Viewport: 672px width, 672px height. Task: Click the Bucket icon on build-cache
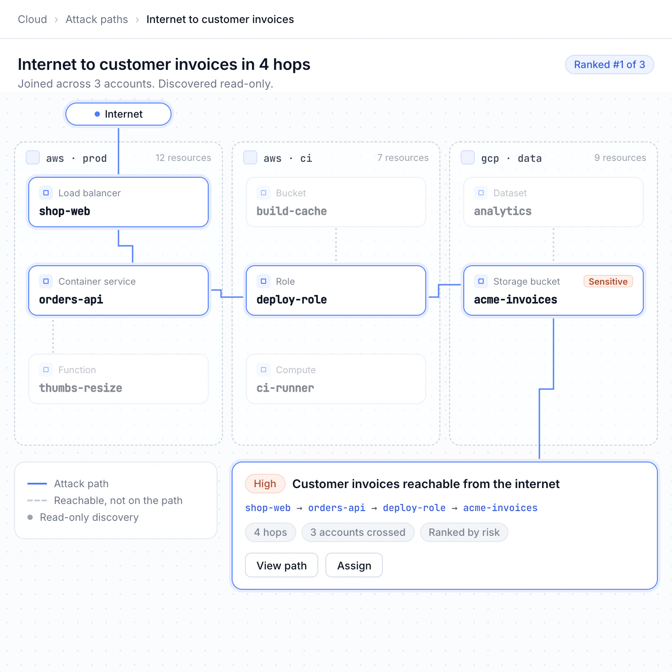click(263, 193)
